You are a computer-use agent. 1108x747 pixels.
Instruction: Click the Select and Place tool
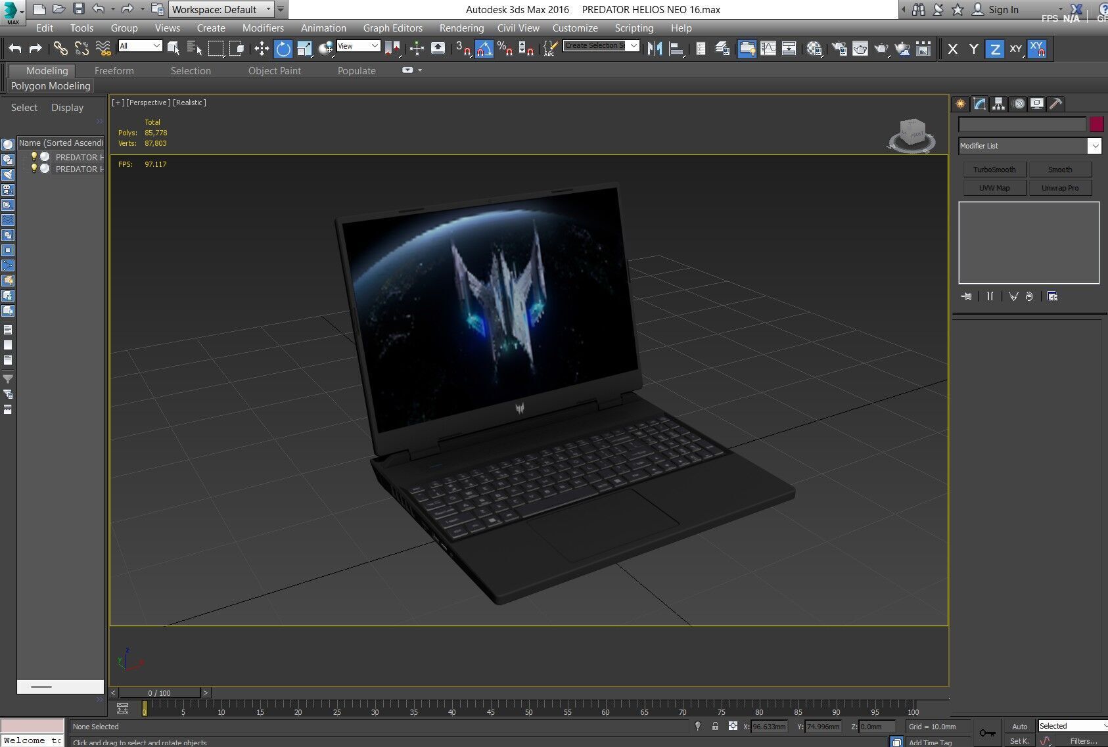click(x=325, y=48)
